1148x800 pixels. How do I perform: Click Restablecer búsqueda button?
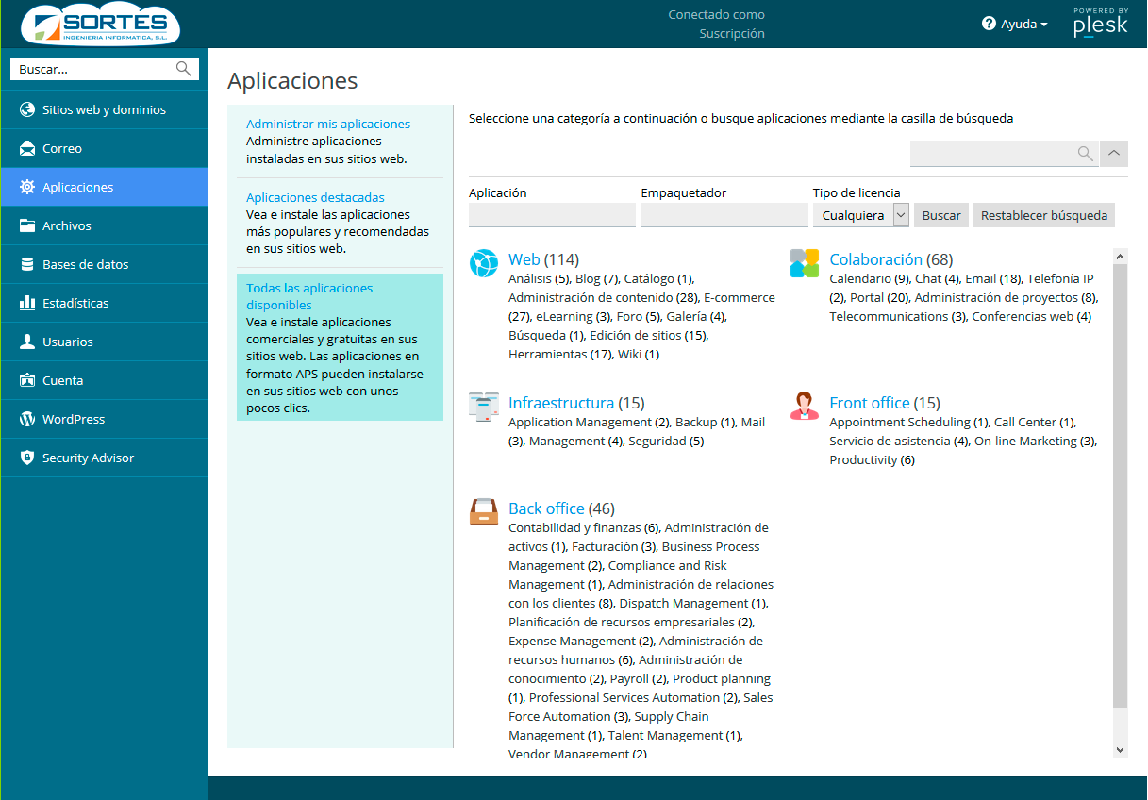[1044, 215]
